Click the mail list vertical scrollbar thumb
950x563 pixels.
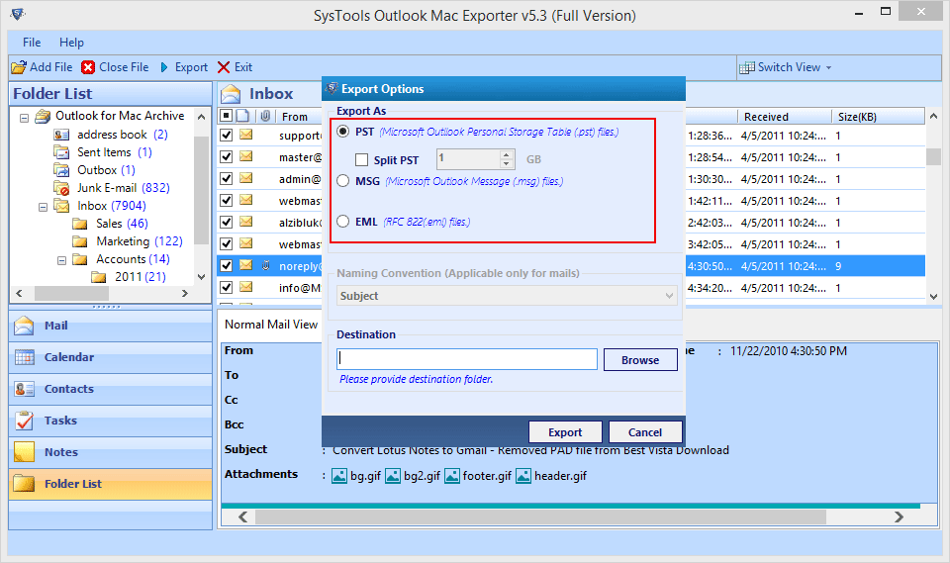(x=933, y=156)
